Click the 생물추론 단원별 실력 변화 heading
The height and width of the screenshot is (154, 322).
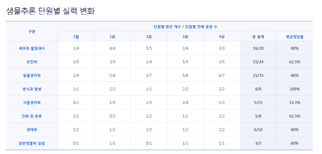[x=50, y=11]
